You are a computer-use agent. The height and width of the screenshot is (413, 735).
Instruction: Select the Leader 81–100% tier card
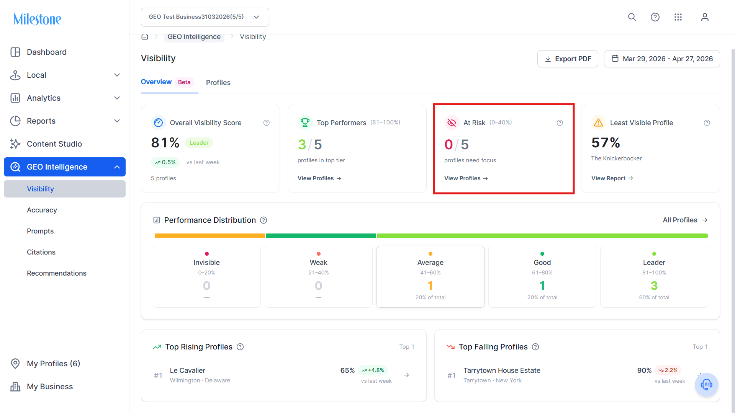tap(654, 277)
